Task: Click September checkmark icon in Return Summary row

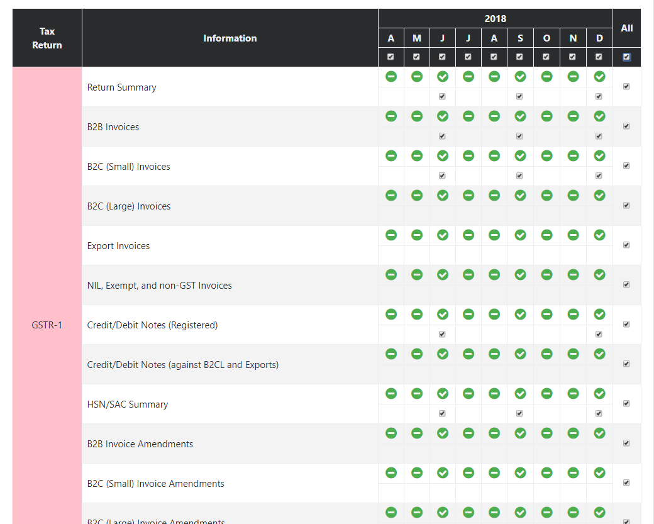Action: (520, 77)
